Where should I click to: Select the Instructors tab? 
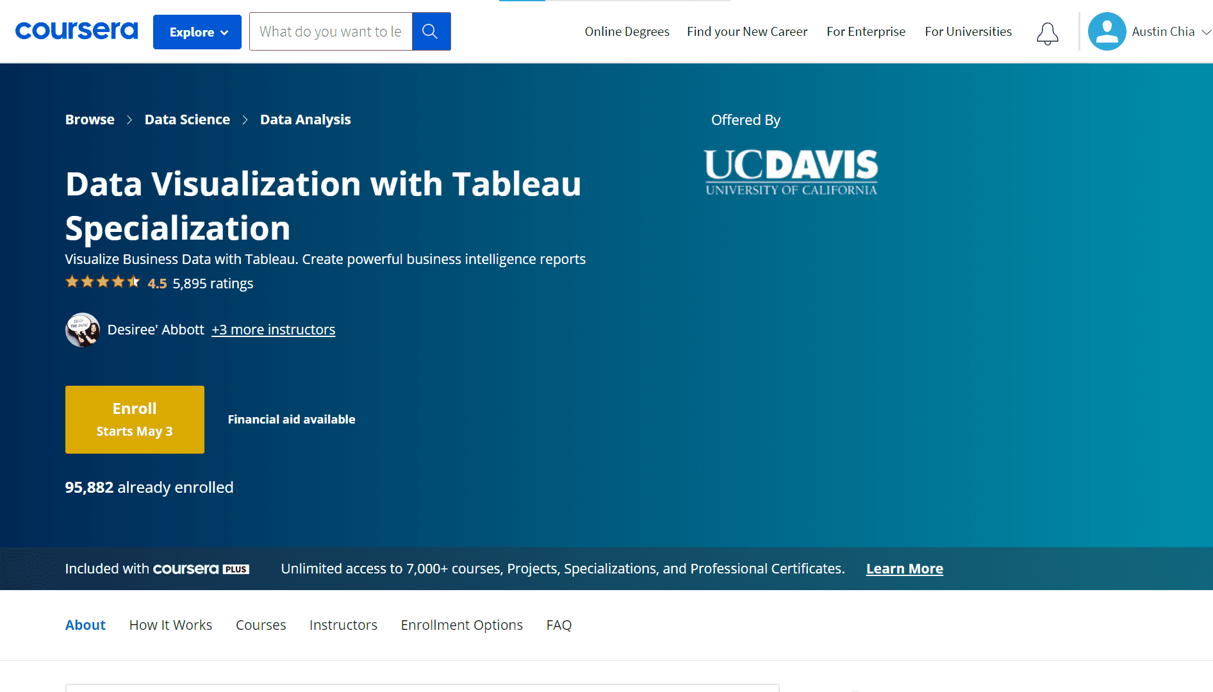[343, 625]
